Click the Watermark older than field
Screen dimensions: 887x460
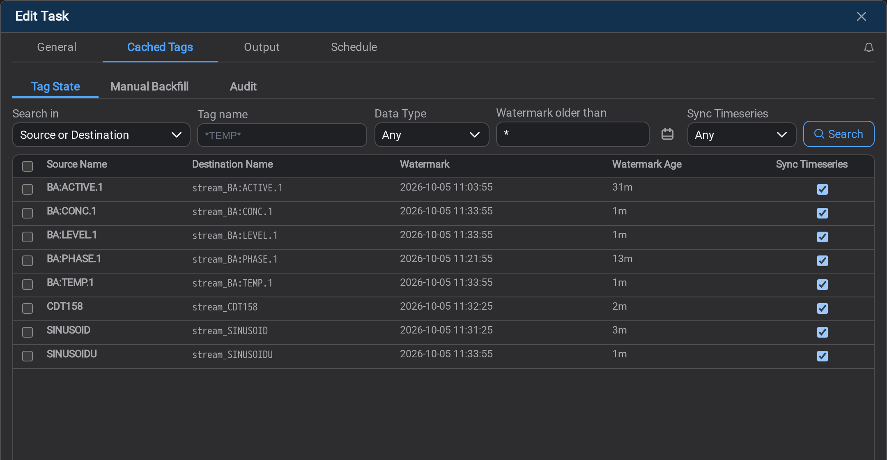click(572, 134)
